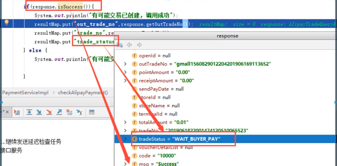This screenshot has width=337, height=166.
Task: Click Show Execution Point icon
Action: 17,112
